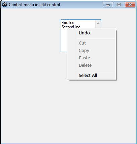Click empty white area inside the edit box
Viewport: 137px width, 144px height.
[x=64, y=40]
